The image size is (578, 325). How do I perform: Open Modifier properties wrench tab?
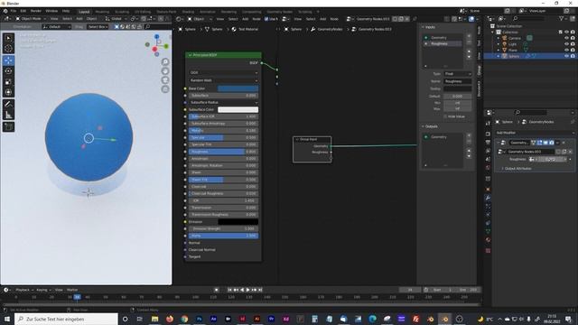pos(488,198)
